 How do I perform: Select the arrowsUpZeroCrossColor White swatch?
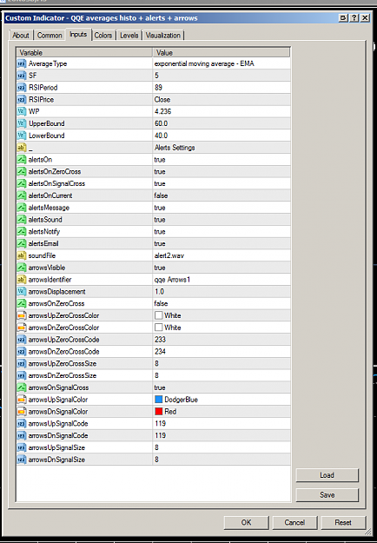click(x=159, y=315)
